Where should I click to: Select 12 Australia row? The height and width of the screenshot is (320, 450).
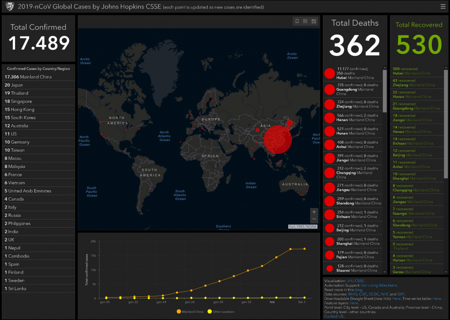point(38,126)
